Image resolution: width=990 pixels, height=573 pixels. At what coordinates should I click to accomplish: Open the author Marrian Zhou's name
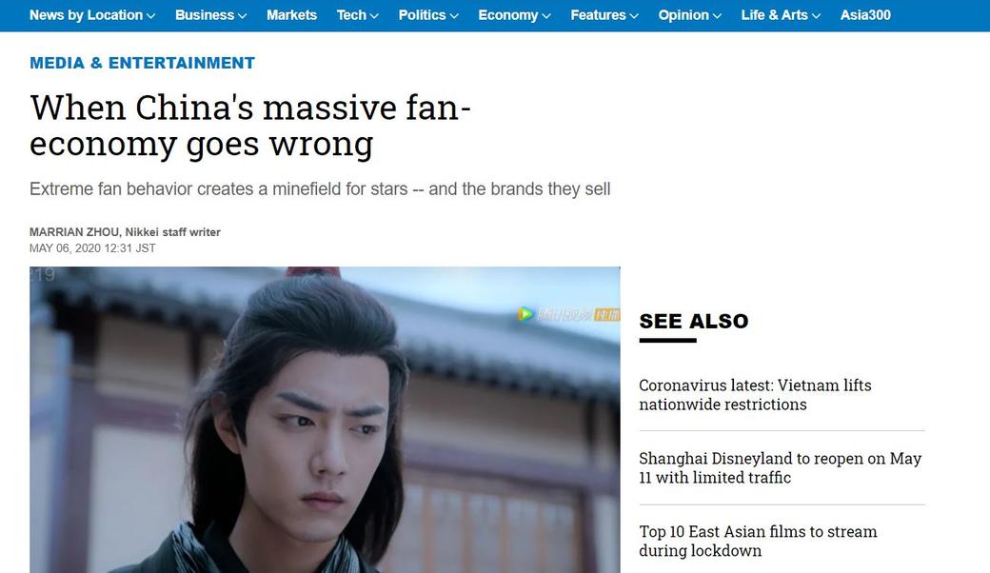[x=74, y=232]
